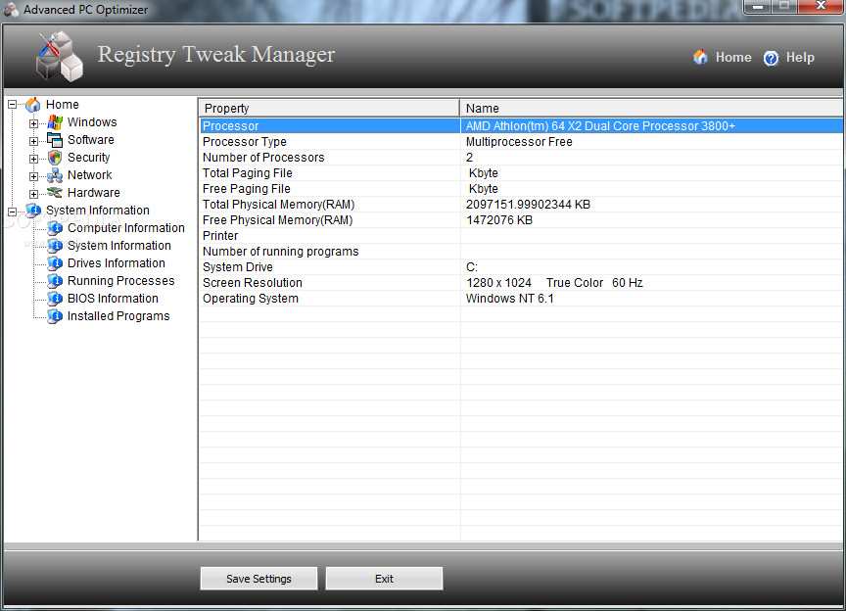
Task: Click the Exit button
Action: [x=384, y=579]
